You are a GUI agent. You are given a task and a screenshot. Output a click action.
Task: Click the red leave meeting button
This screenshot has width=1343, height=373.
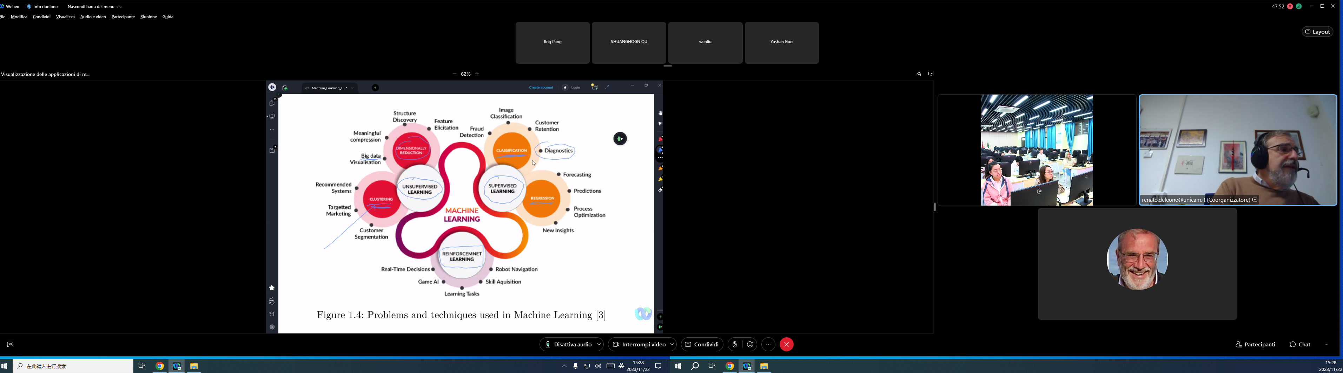coord(786,344)
